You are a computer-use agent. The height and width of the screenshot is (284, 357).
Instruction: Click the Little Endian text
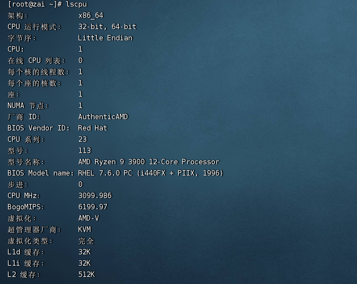click(105, 38)
